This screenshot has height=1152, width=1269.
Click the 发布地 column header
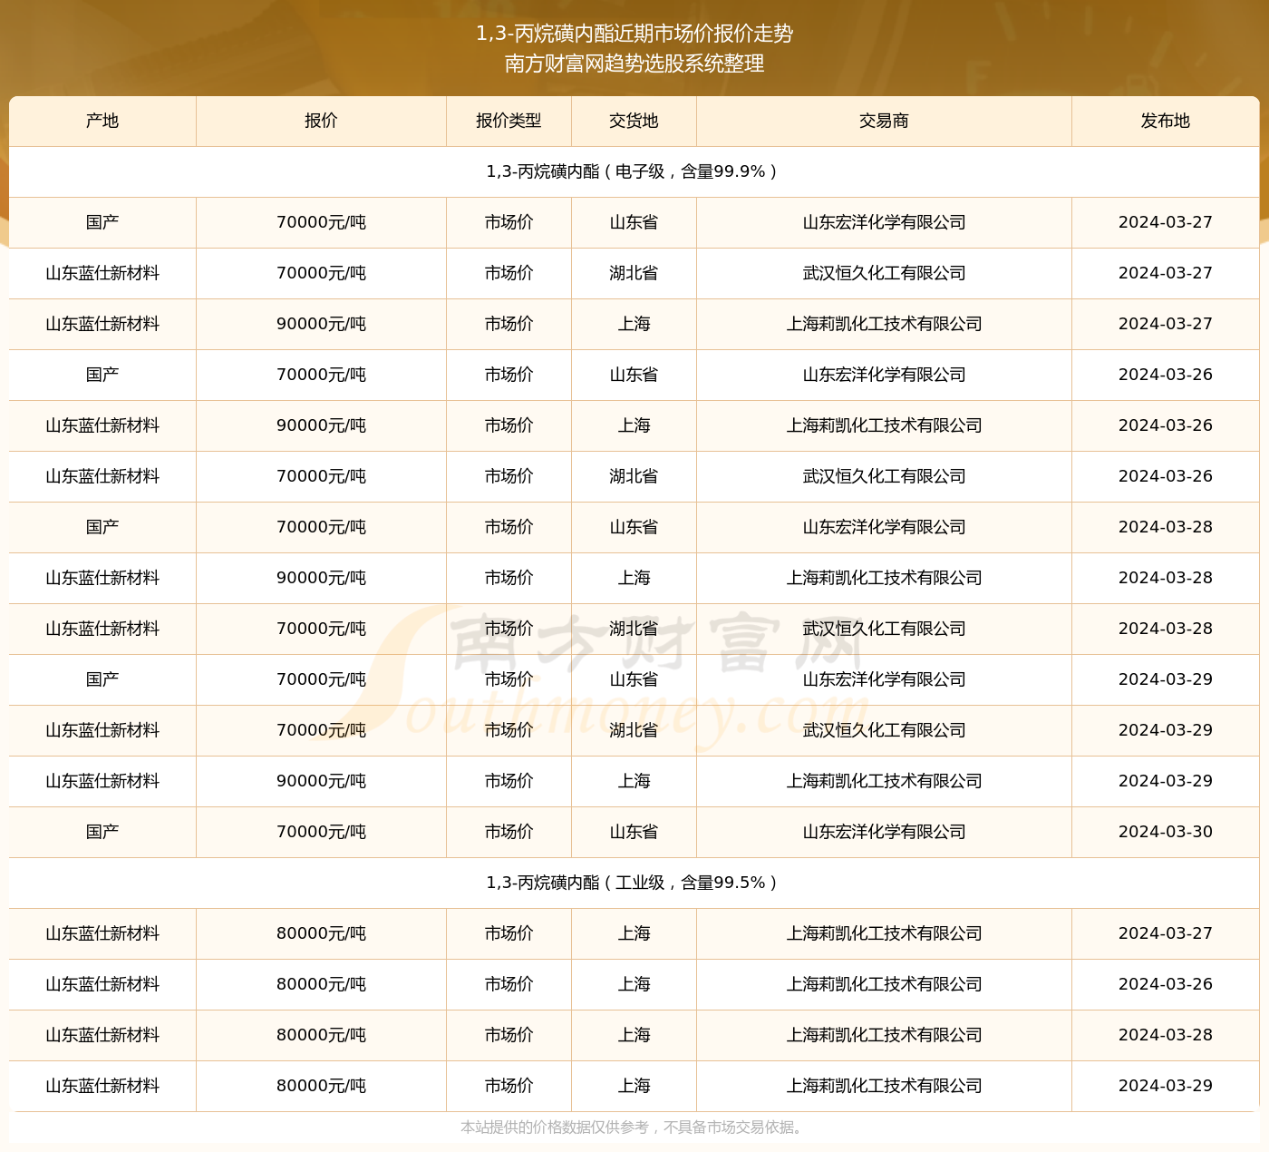tap(1166, 121)
